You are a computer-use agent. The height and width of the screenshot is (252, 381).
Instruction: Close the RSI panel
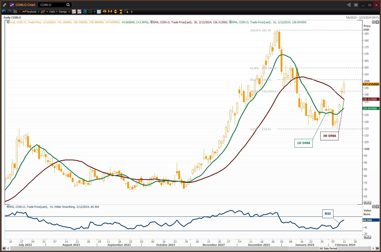coord(377,207)
